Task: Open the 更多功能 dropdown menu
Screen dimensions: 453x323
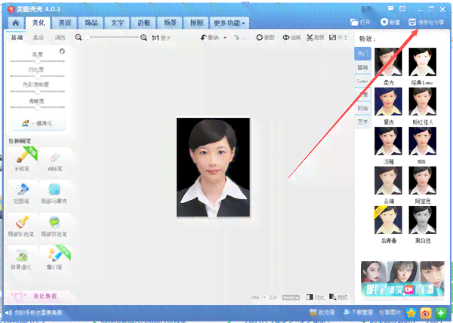Action: (230, 23)
